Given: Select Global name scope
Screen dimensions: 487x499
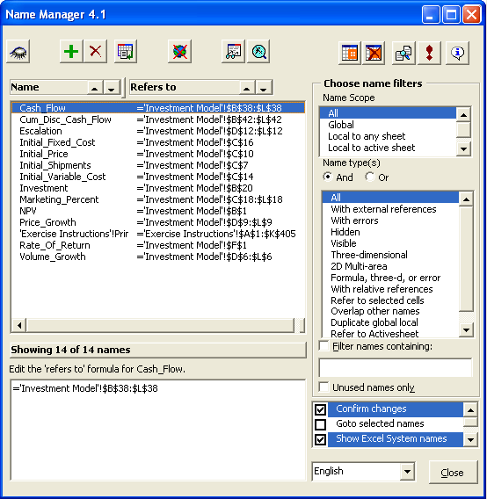Looking at the screenshot, I should pyautogui.click(x=388, y=125).
